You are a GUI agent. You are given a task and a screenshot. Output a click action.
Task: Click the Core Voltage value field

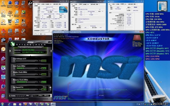[x=44, y=61]
